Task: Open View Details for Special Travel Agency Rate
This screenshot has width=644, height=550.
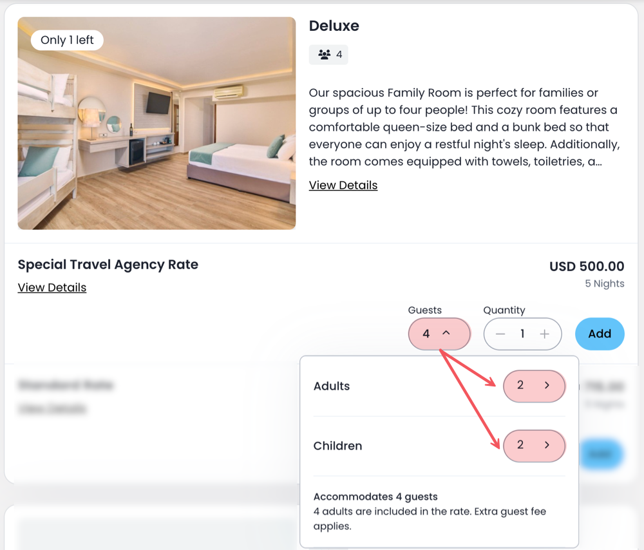Action: coord(52,288)
